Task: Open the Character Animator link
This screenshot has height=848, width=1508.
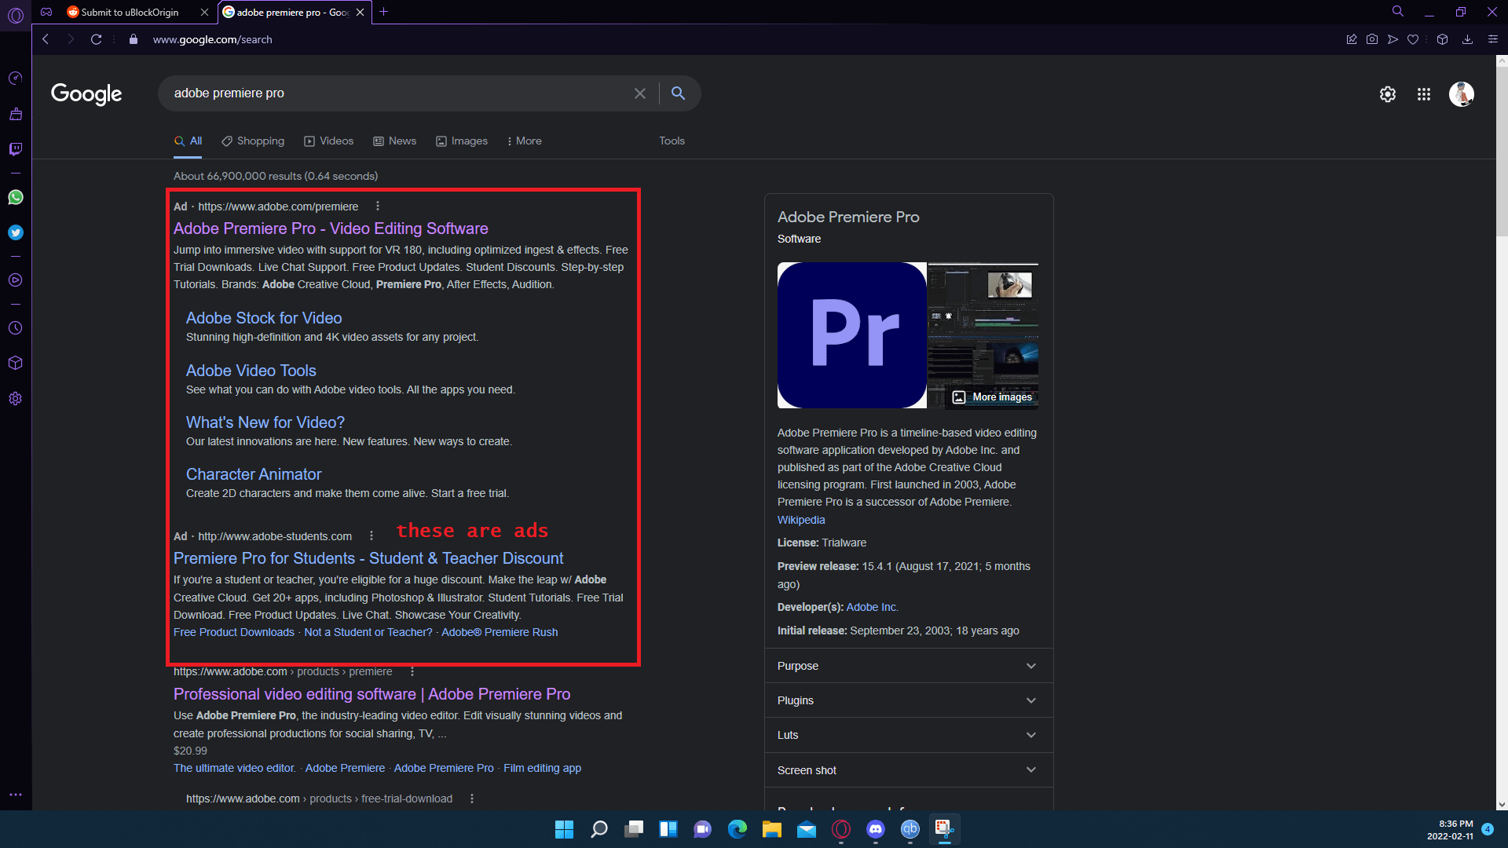Action: tap(254, 474)
